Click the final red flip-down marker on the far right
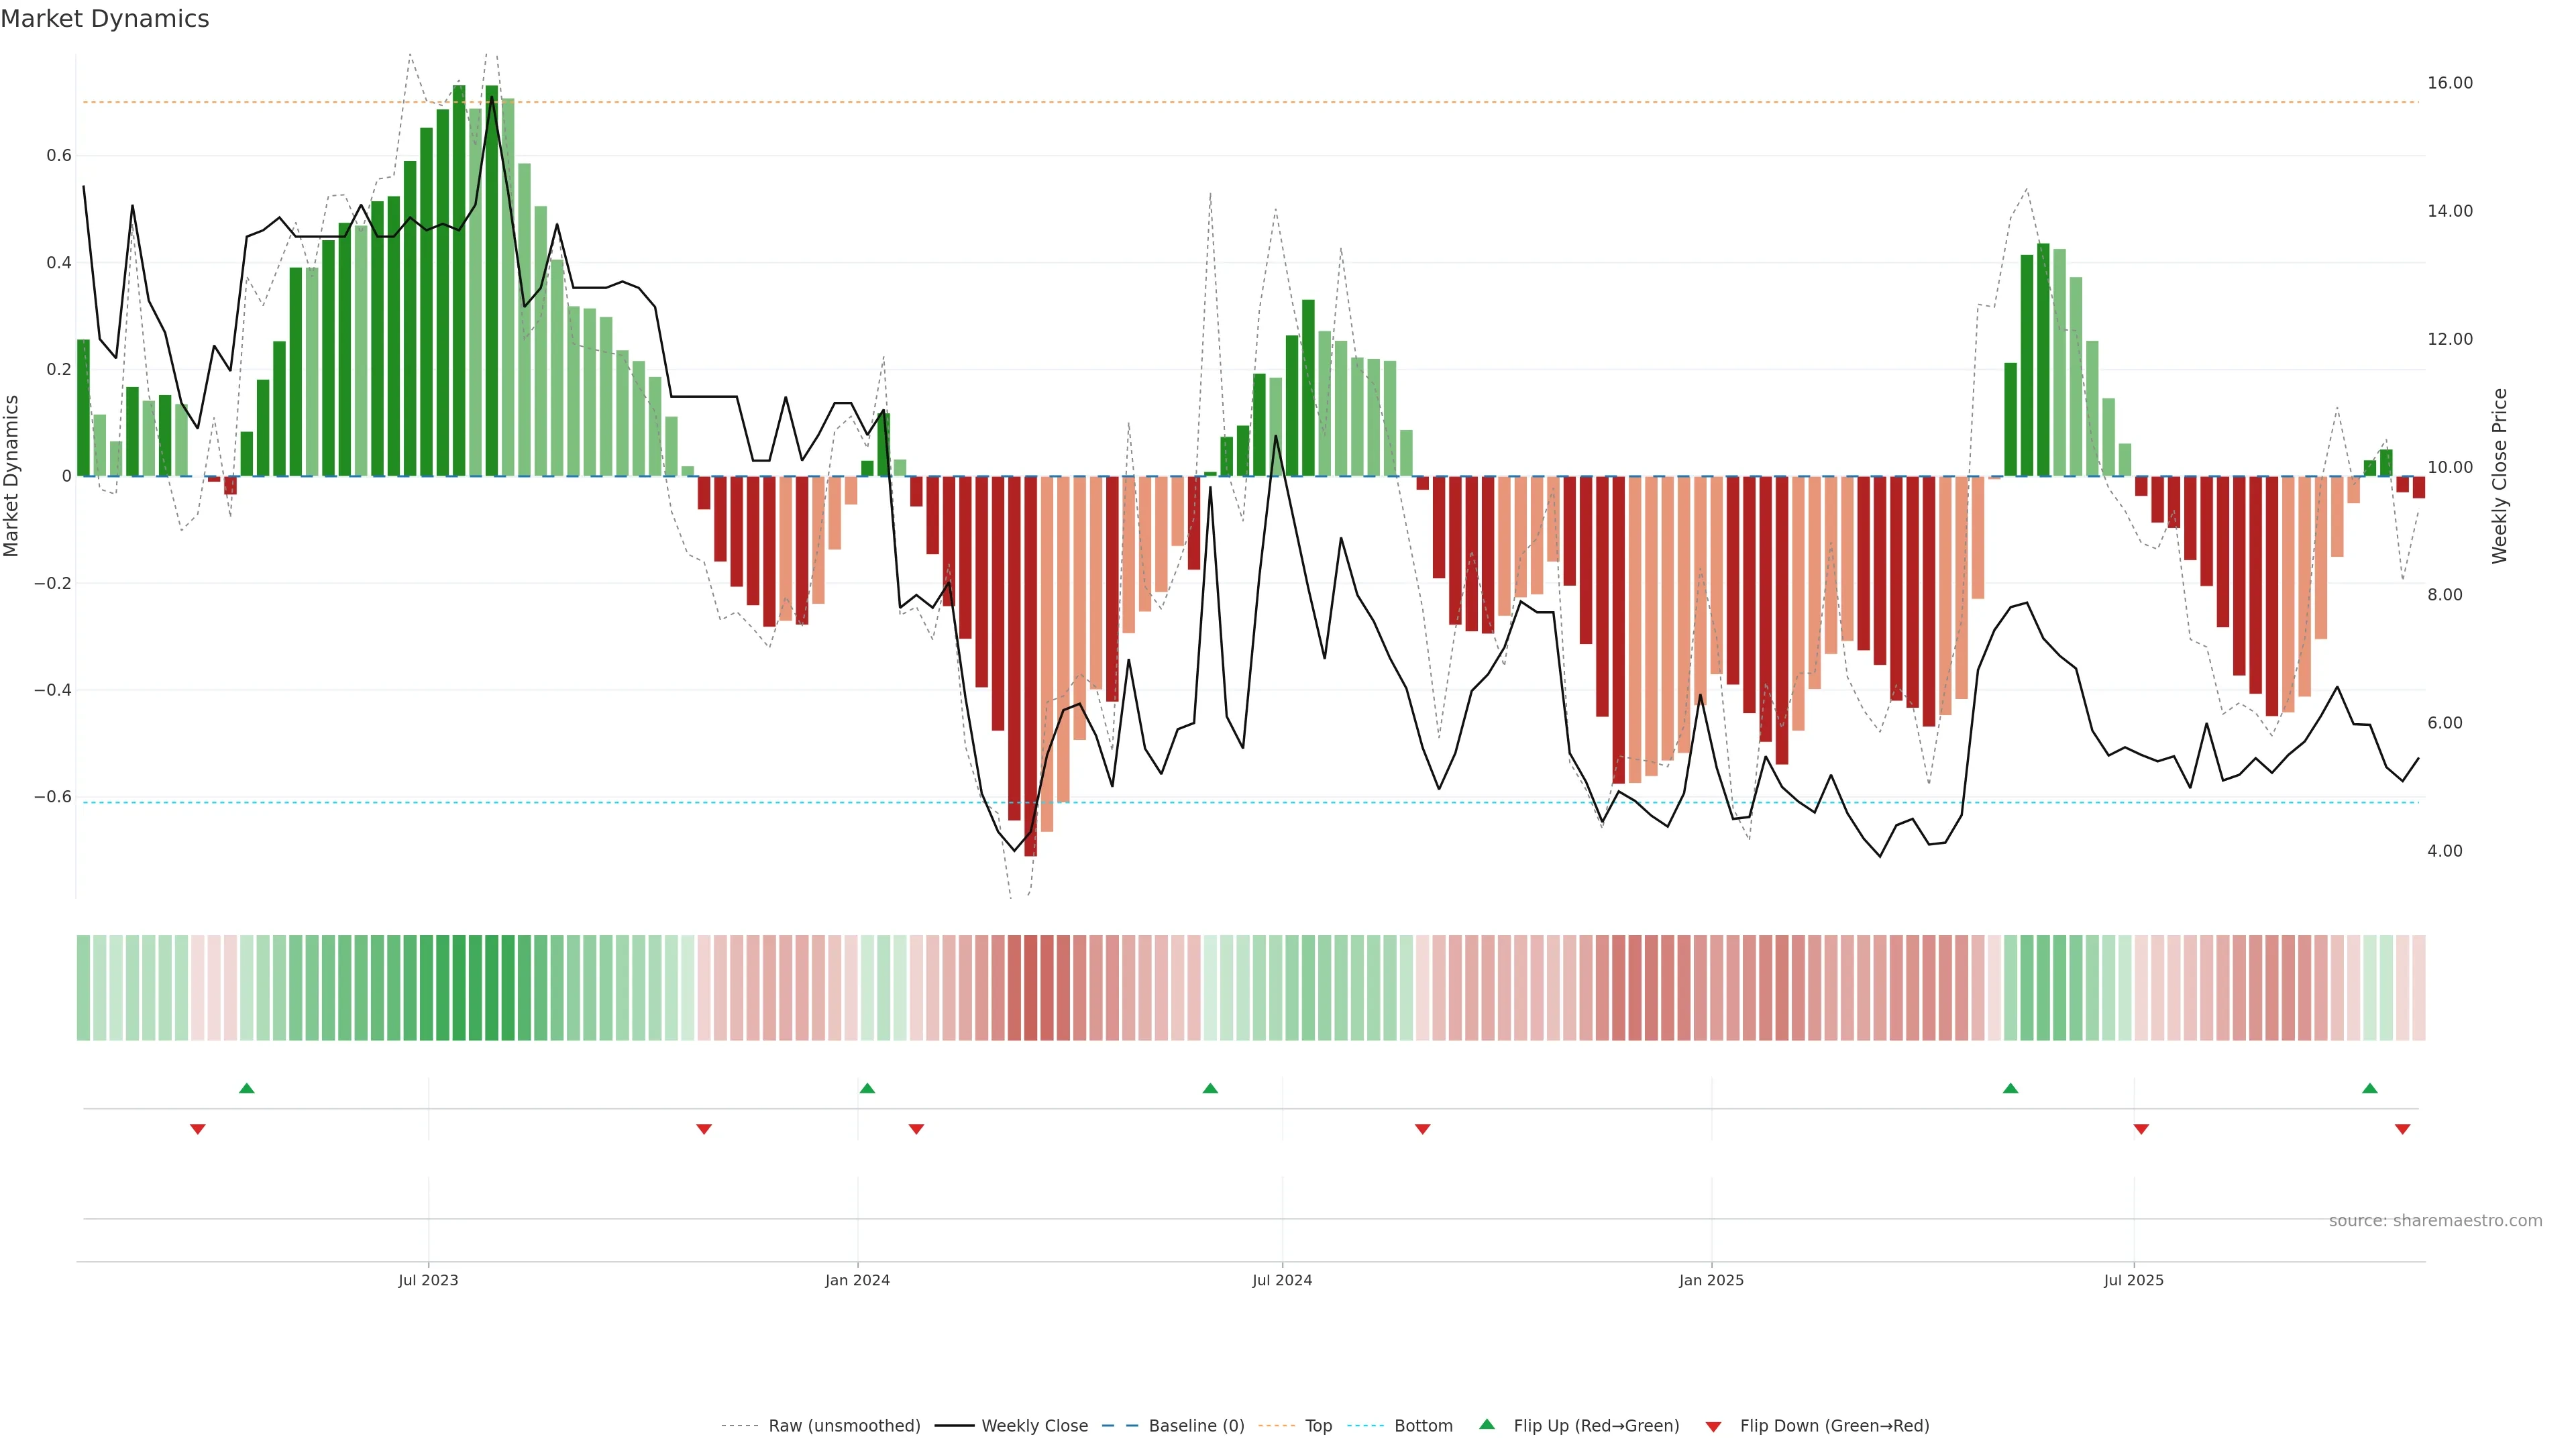This screenshot has height=1449, width=2576. point(2402,1129)
